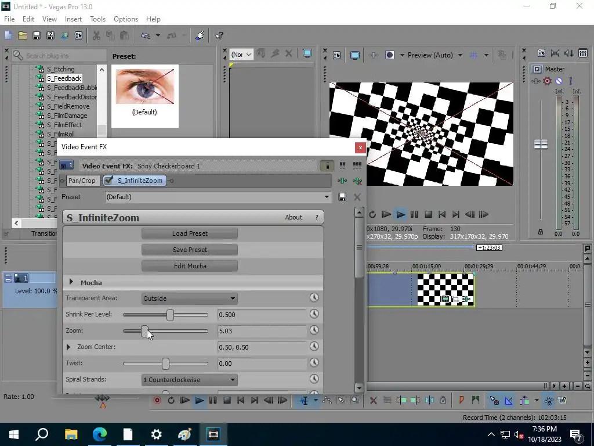The height and width of the screenshot is (446, 594).
Task: Click the Save Preset button
Action: pos(190,250)
